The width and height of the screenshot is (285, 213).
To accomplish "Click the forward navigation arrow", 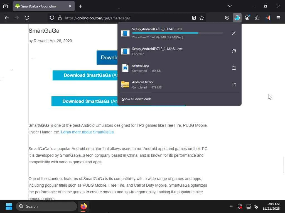I will (x=16, y=18).
